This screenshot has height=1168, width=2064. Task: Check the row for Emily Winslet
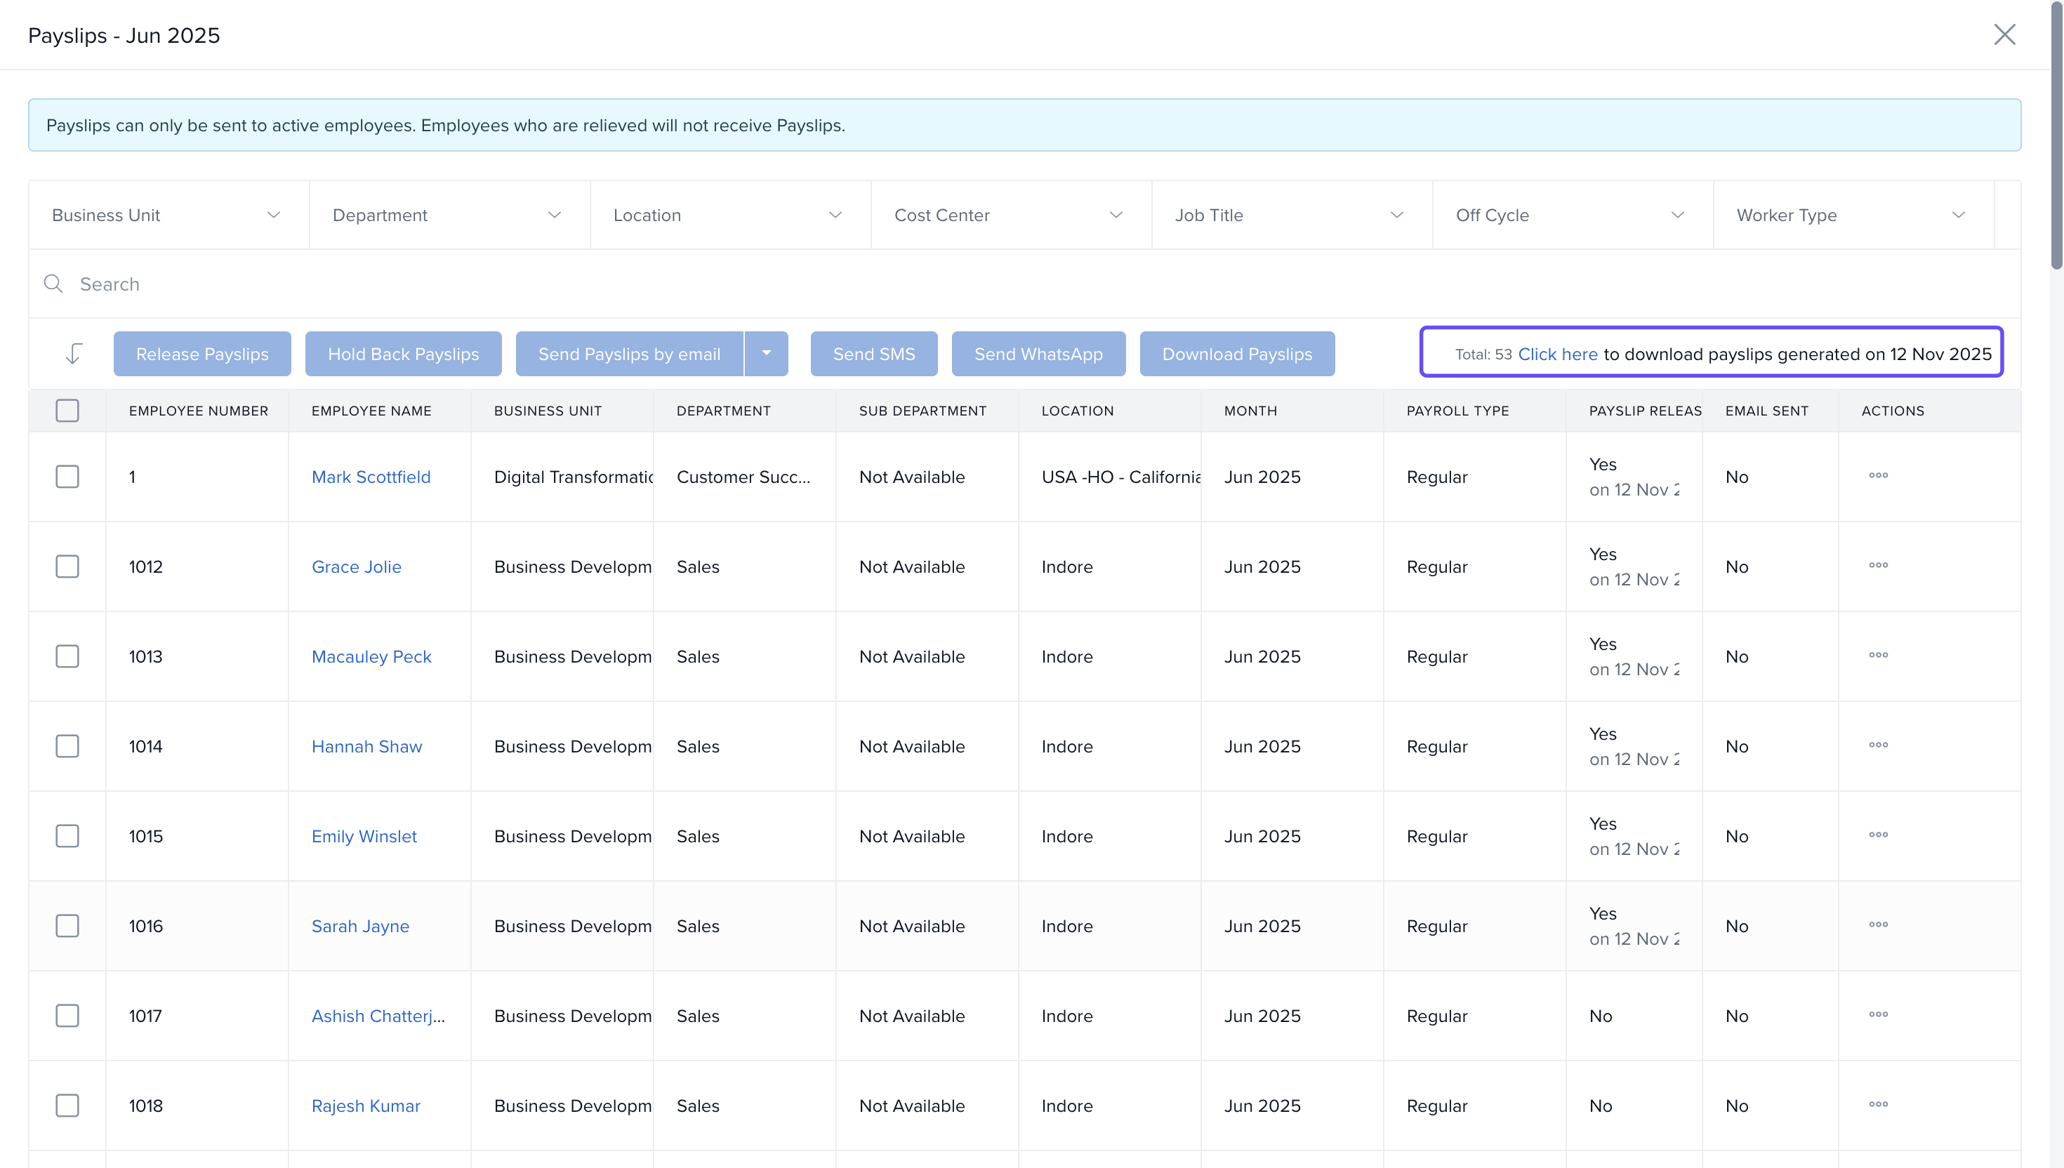point(67,836)
